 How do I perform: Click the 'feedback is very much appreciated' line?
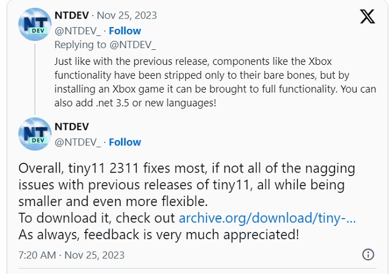click(x=159, y=235)
